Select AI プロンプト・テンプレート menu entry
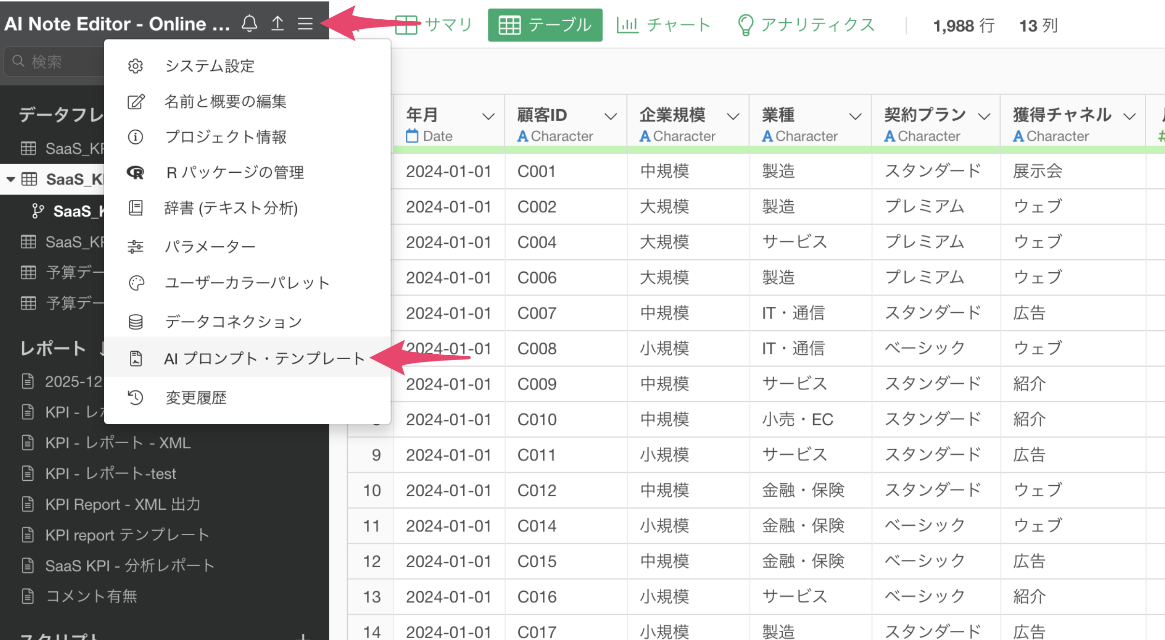This screenshot has width=1165, height=640. (263, 358)
